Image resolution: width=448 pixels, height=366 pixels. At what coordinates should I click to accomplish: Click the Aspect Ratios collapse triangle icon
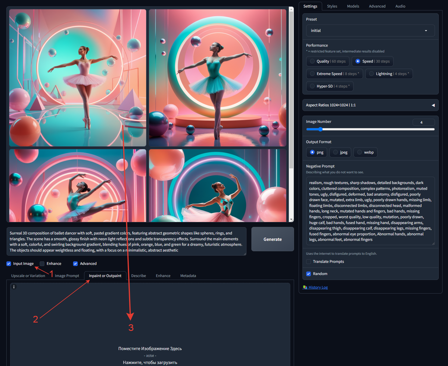(433, 105)
